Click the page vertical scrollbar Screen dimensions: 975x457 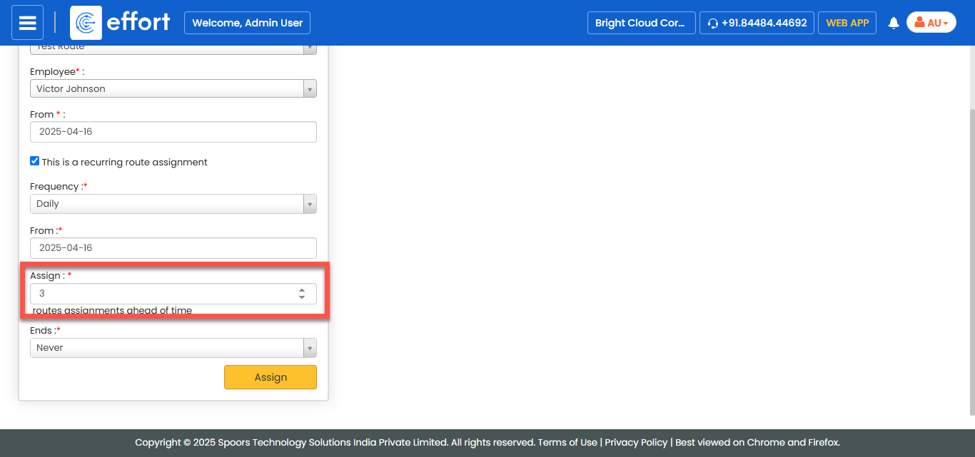(x=971, y=257)
